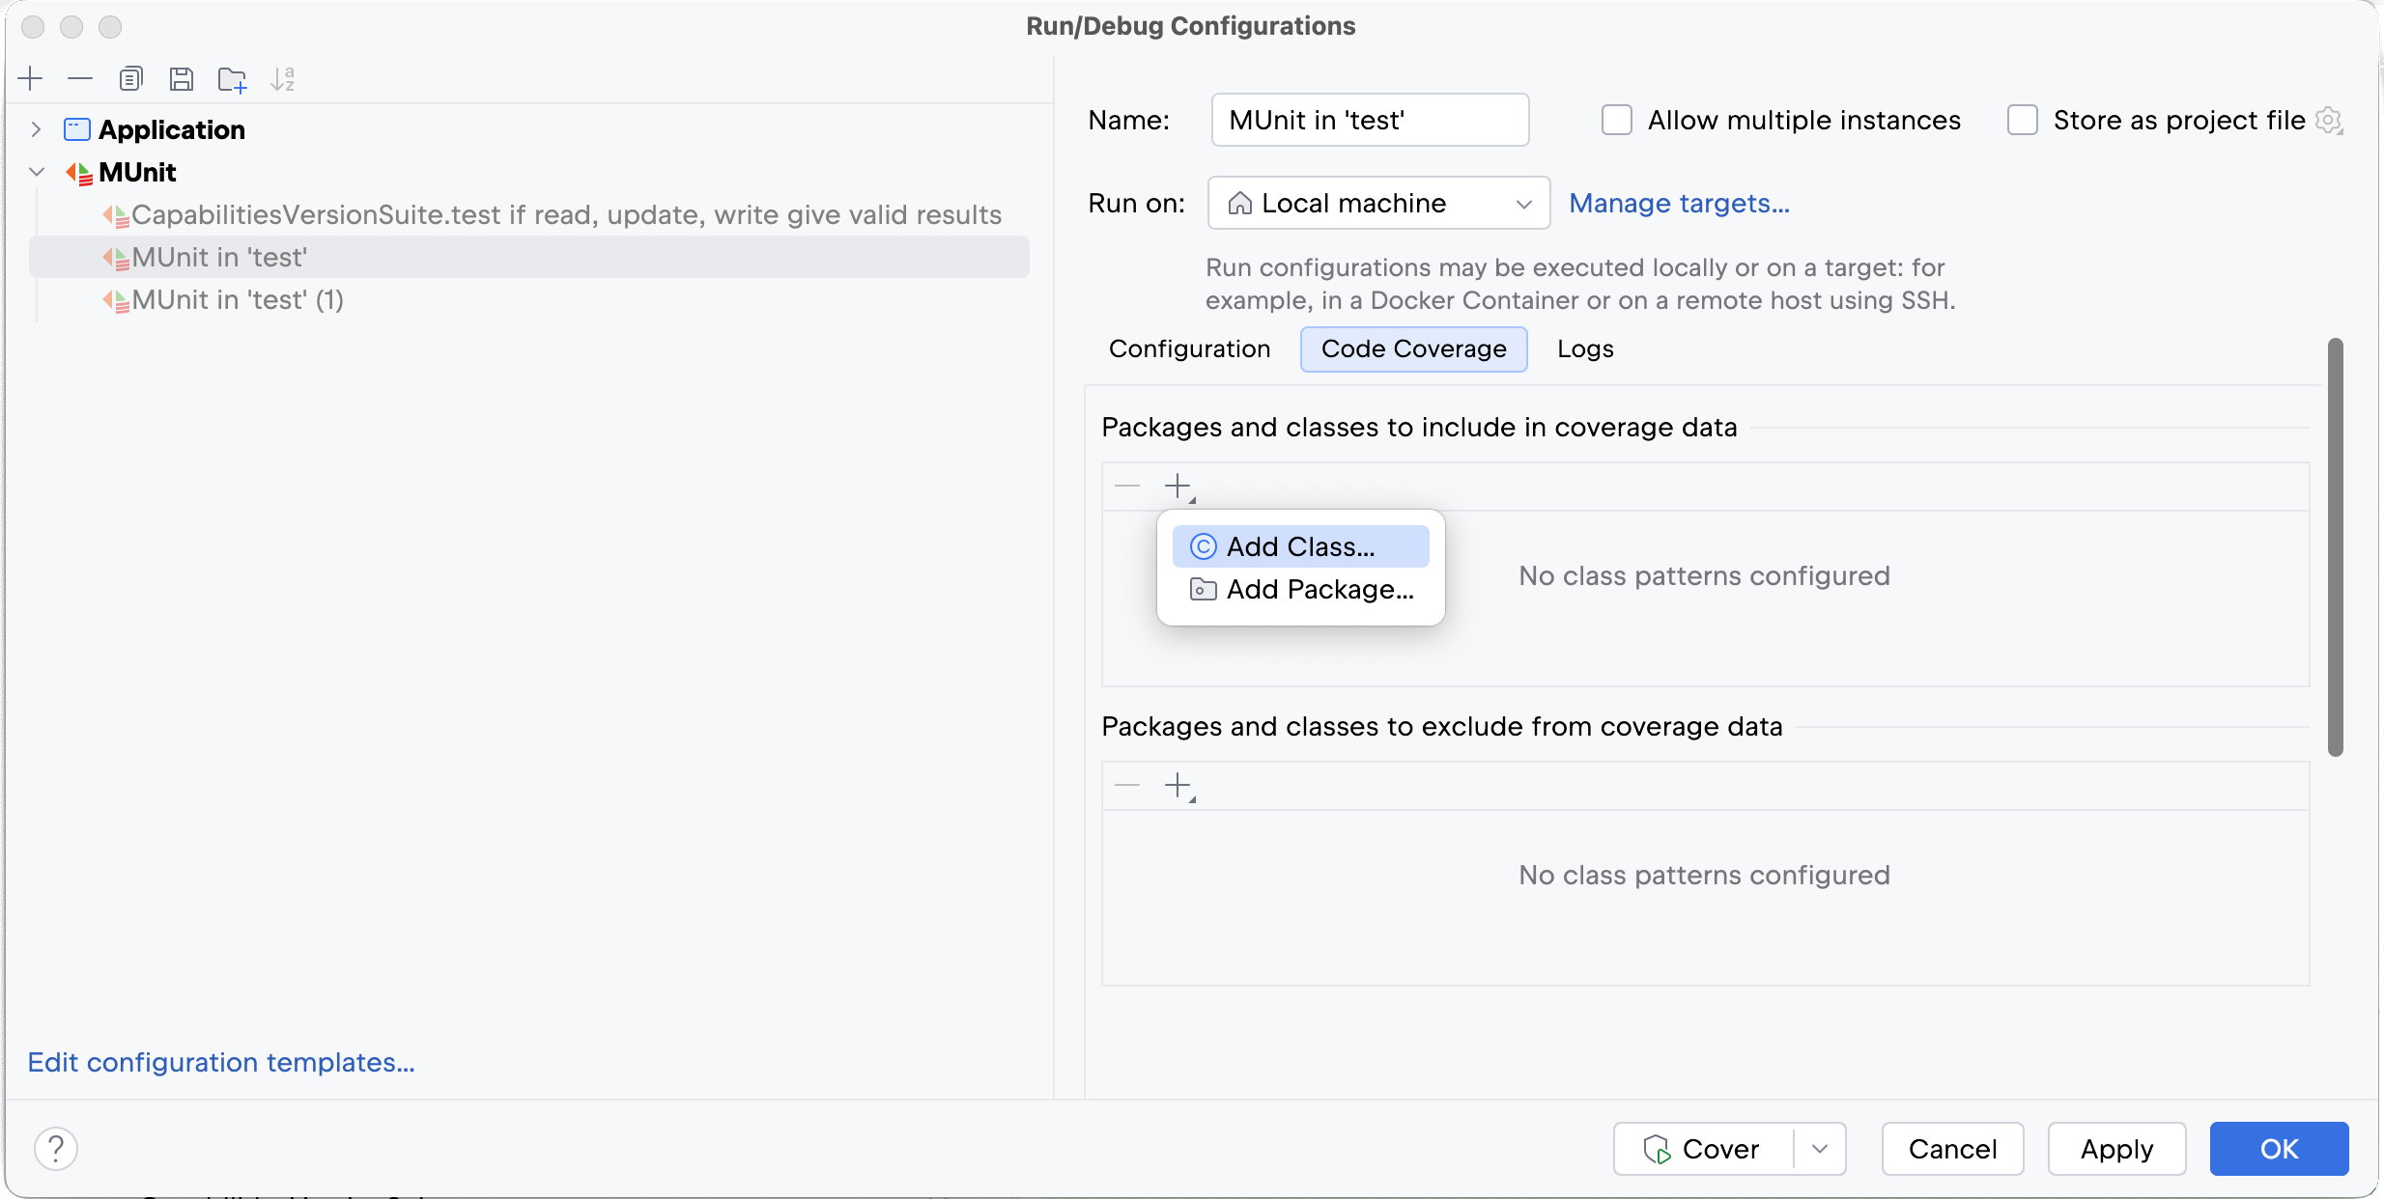
Task: Save the current configuration
Action: tap(183, 78)
